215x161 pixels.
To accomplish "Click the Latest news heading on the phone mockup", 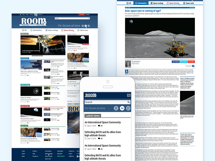I will point(93,116).
